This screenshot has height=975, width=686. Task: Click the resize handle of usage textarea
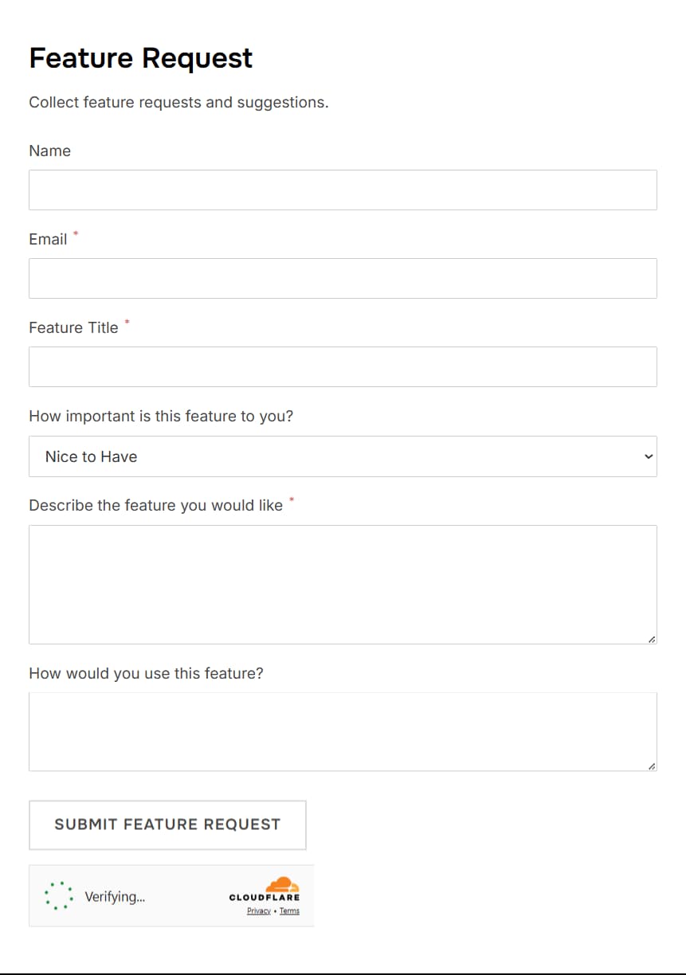[x=652, y=766]
